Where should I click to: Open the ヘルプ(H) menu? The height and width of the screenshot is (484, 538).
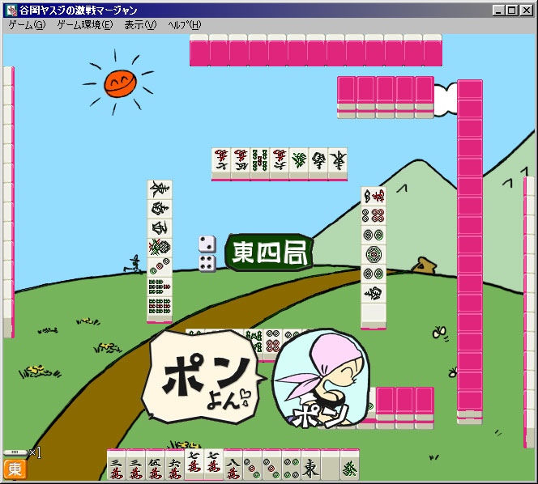[x=184, y=25]
